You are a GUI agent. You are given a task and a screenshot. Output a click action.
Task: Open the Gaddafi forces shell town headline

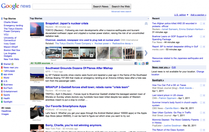click(87, 87)
